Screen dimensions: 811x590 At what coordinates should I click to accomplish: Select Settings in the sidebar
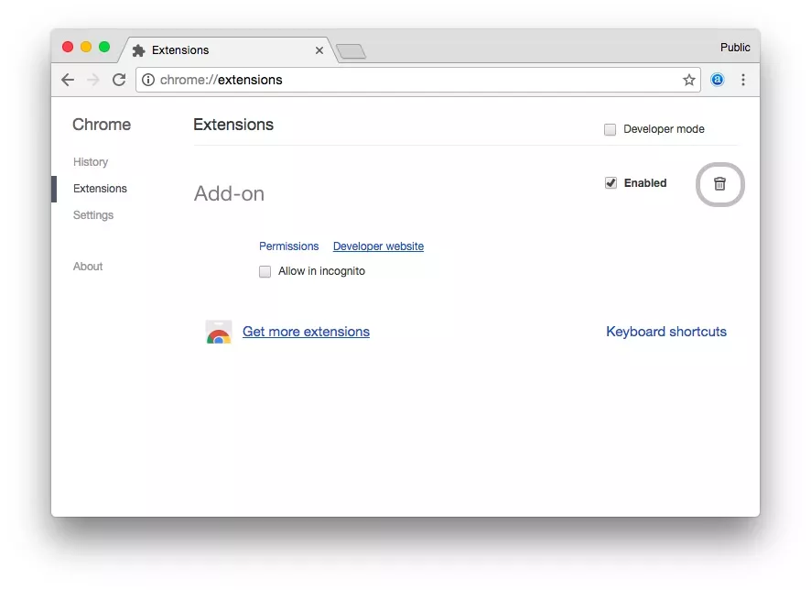coord(93,214)
